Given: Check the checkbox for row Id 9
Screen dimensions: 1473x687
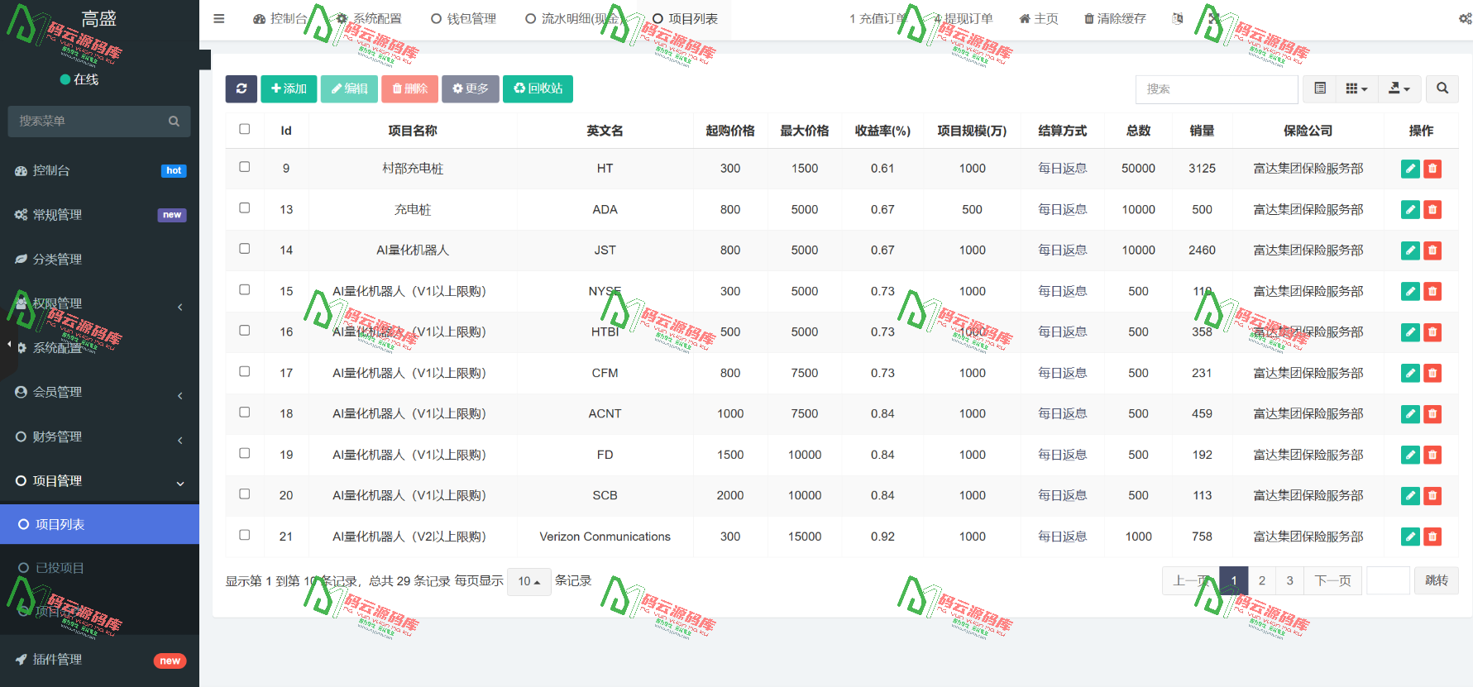Looking at the screenshot, I should click(x=245, y=167).
